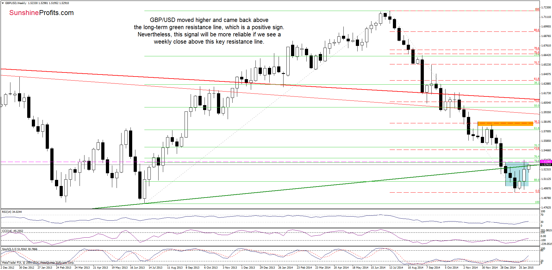The width and height of the screenshot is (552, 270).
Task: Click the 1.48780 price axis label
Action: [x=546, y=198]
